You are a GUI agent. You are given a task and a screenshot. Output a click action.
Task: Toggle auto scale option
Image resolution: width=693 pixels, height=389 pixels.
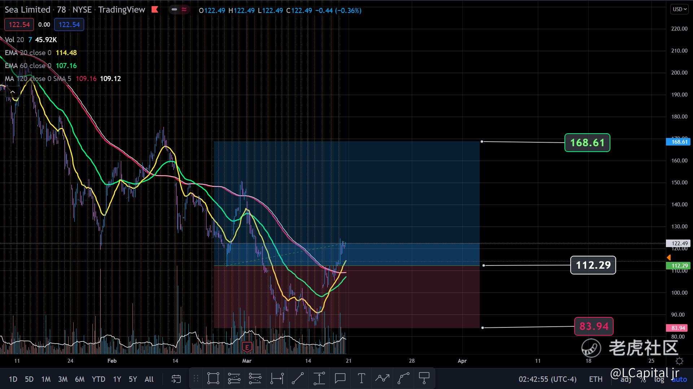point(679,379)
